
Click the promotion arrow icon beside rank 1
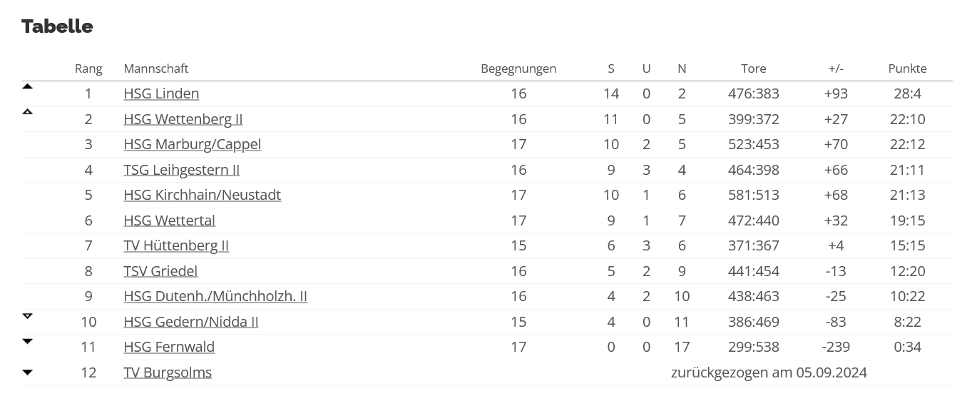tap(27, 86)
